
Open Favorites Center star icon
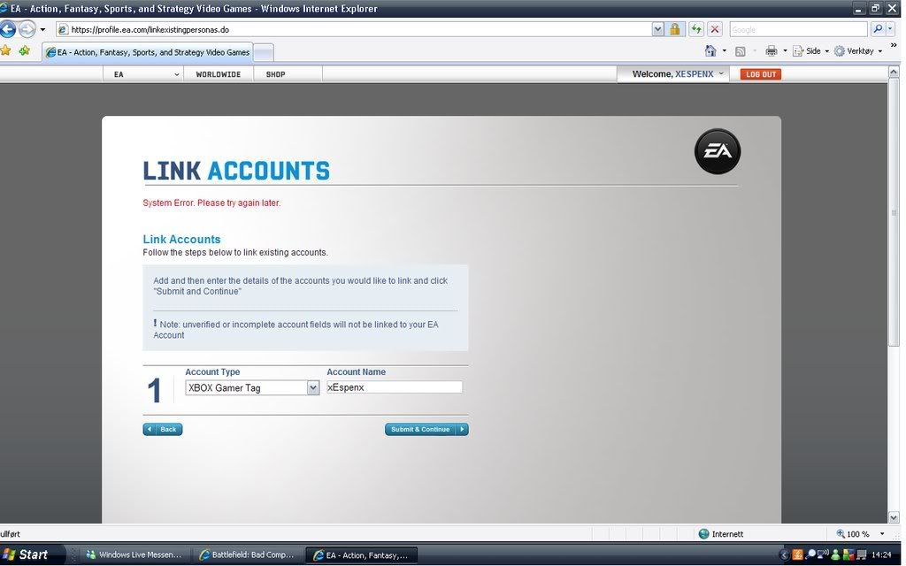point(6,50)
